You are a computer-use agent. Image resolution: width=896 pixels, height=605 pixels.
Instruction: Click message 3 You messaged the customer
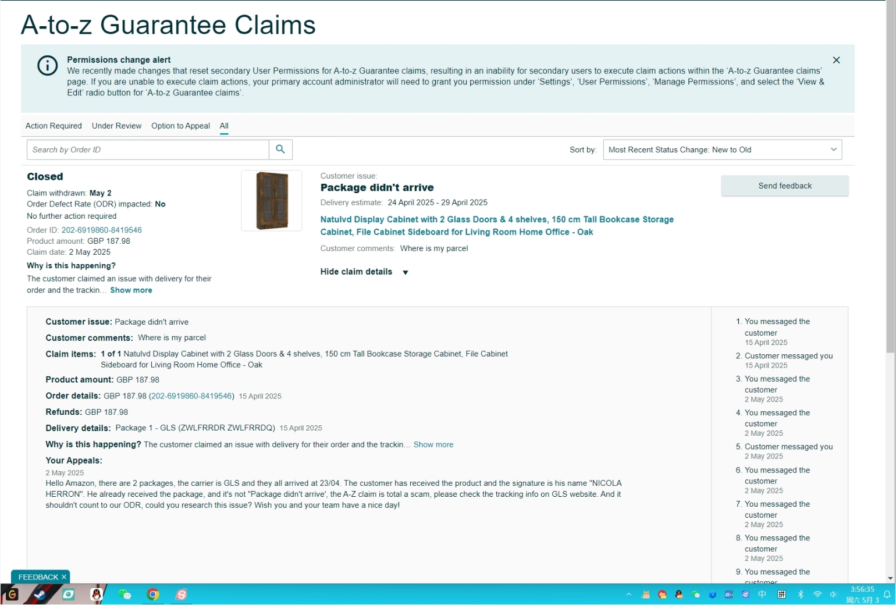pos(777,389)
